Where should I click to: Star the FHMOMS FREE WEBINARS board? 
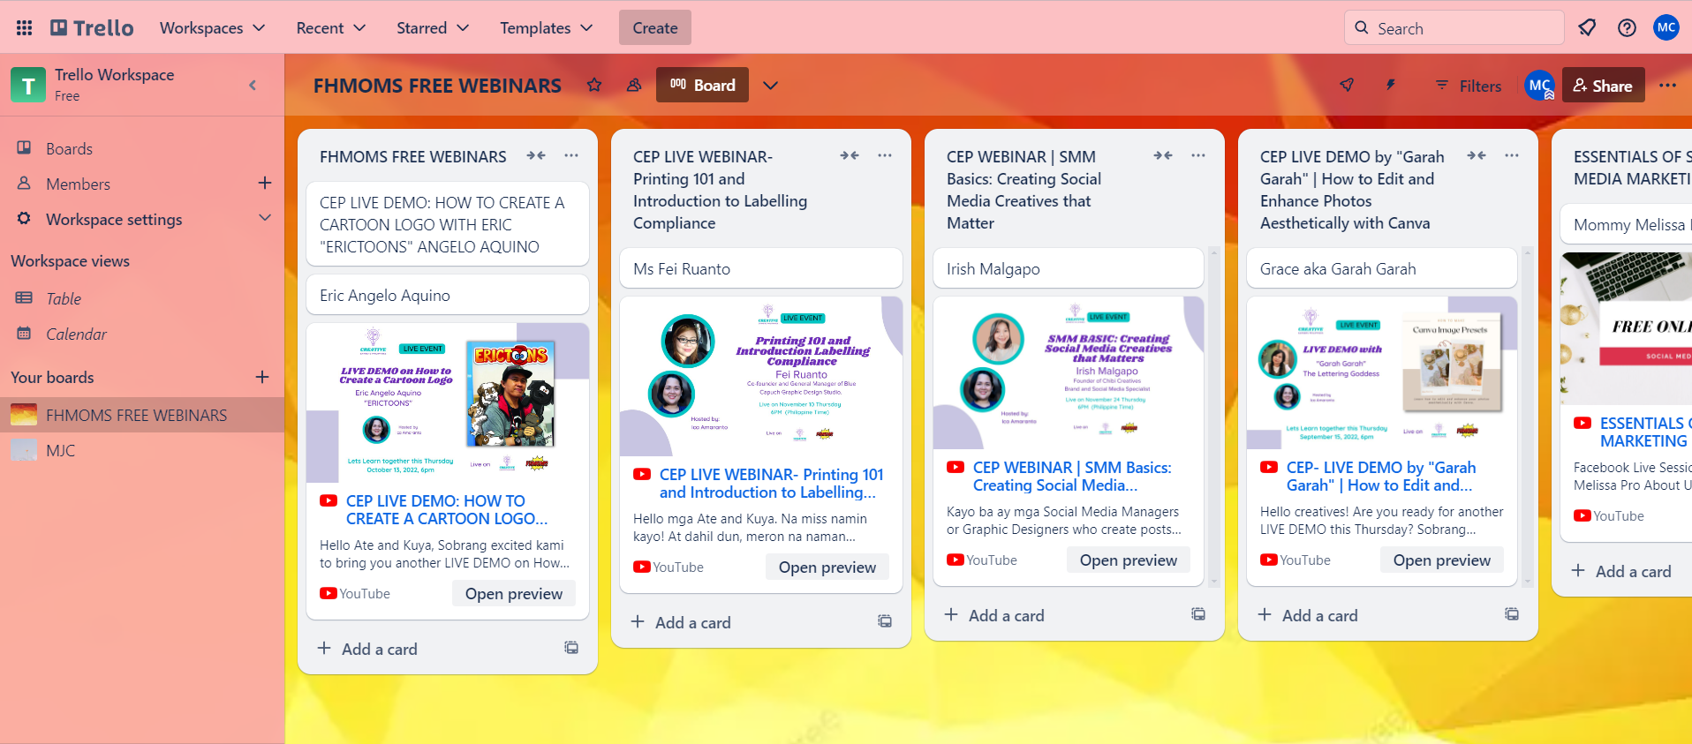pos(594,86)
